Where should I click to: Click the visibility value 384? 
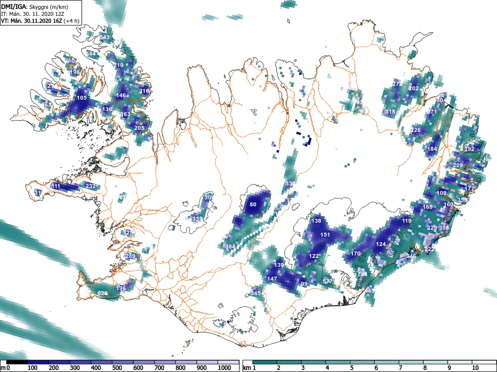click(231, 247)
